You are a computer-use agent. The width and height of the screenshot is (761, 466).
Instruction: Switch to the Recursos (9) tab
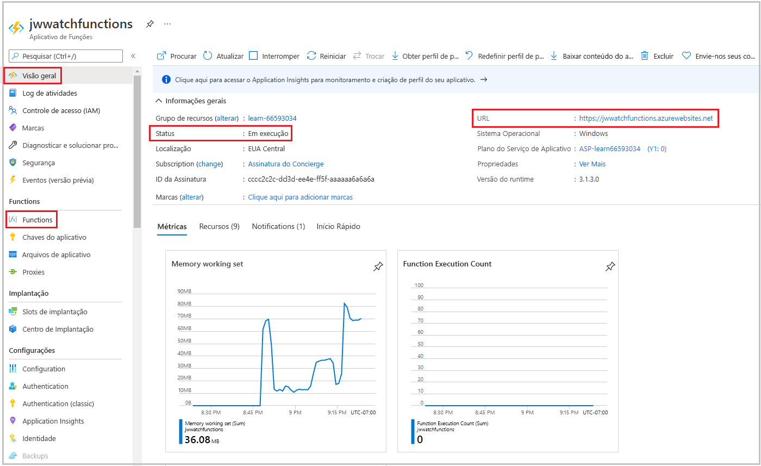tap(220, 226)
